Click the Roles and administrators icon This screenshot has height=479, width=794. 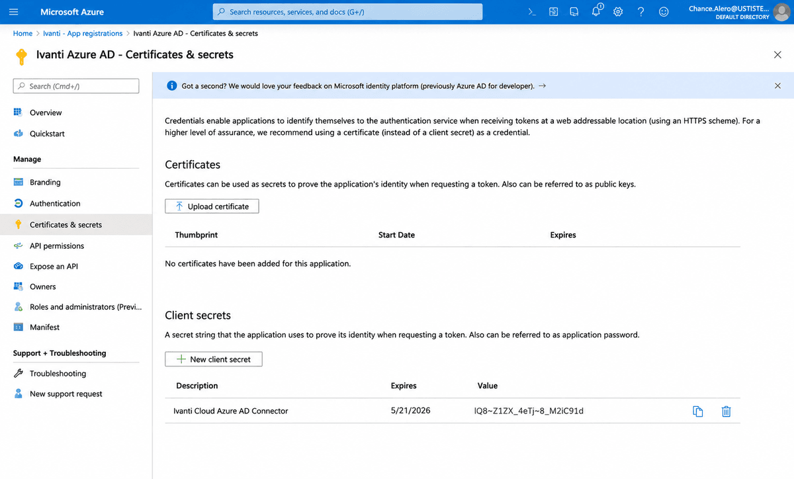(19, 307)
